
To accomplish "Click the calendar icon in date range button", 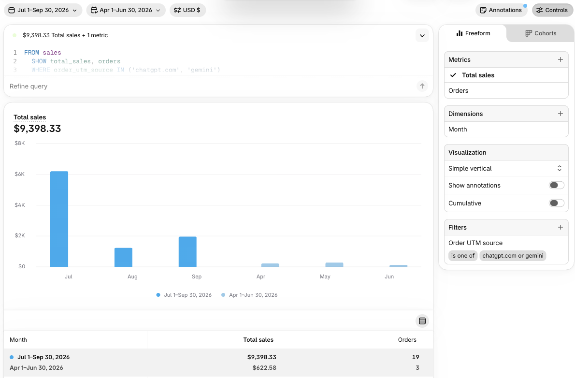I will point(12,10).
